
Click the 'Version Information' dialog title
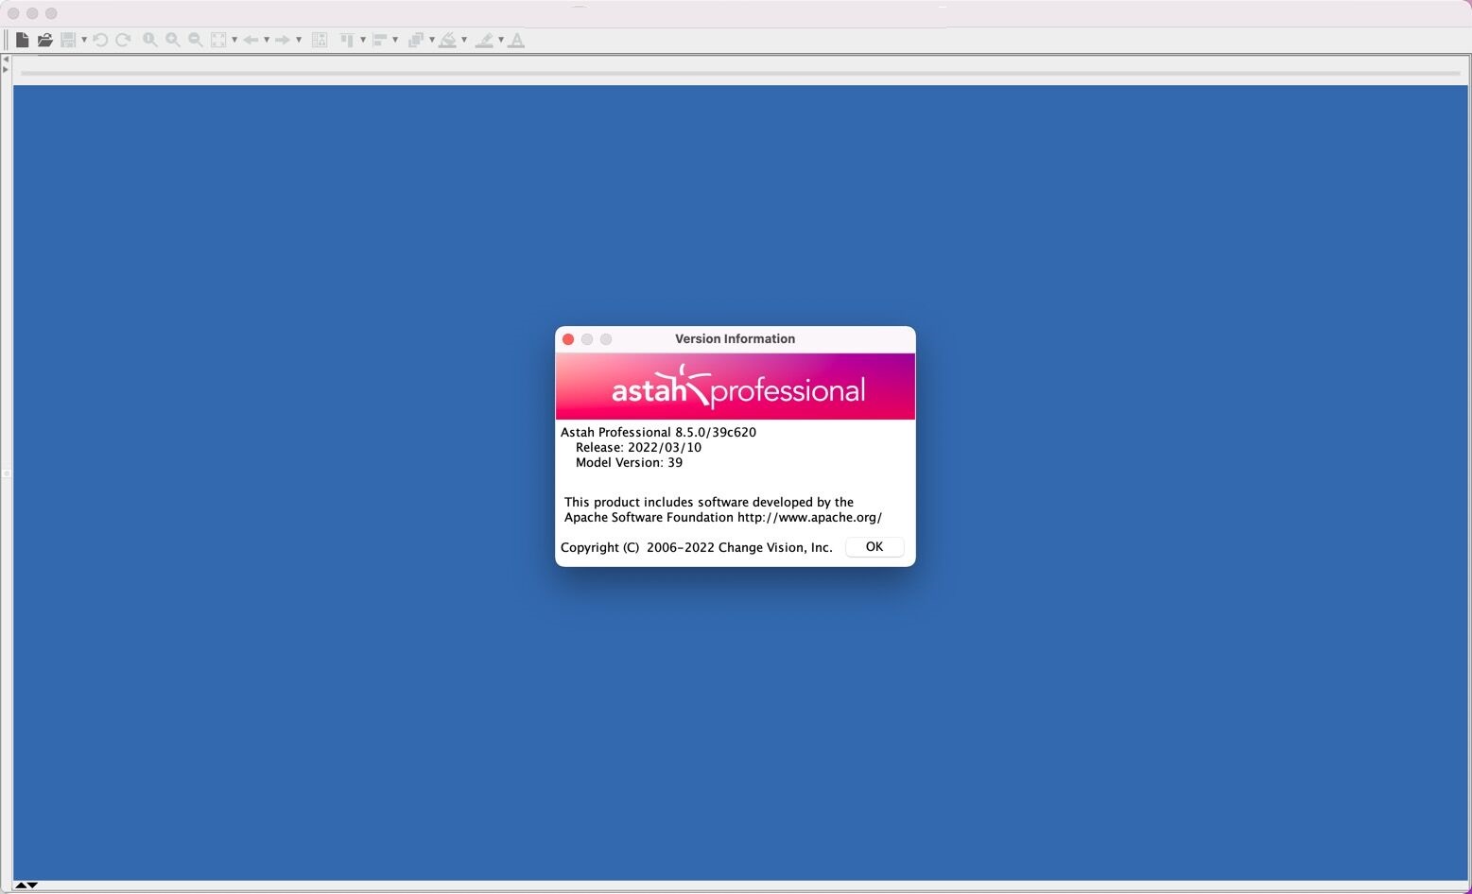click(x=736, y=338)
